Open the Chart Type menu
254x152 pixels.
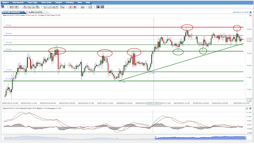click(x=33, y=2)
